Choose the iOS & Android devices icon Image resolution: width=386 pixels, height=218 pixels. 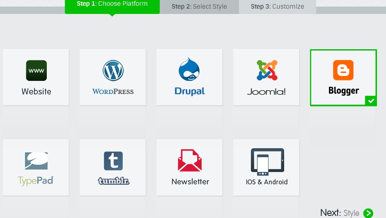coord(267,162)
